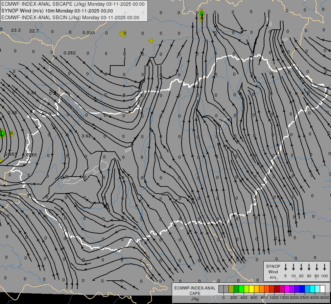Screen dimensions: 331x304
Task: Click the 0.282 value on the map
Action: point(70,53)
